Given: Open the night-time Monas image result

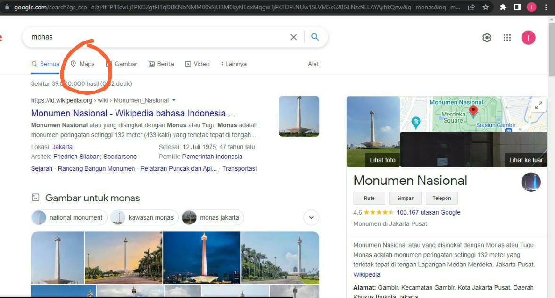Looking at the screenshot, I should (202, 257).
